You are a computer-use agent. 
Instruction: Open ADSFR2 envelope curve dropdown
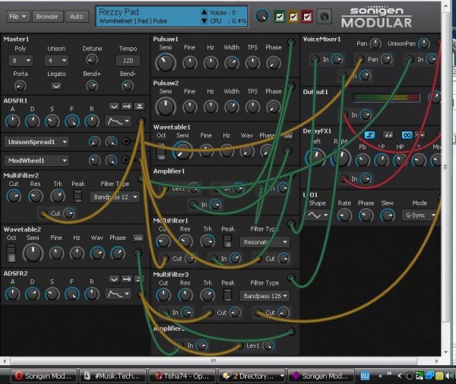[118, 294]
